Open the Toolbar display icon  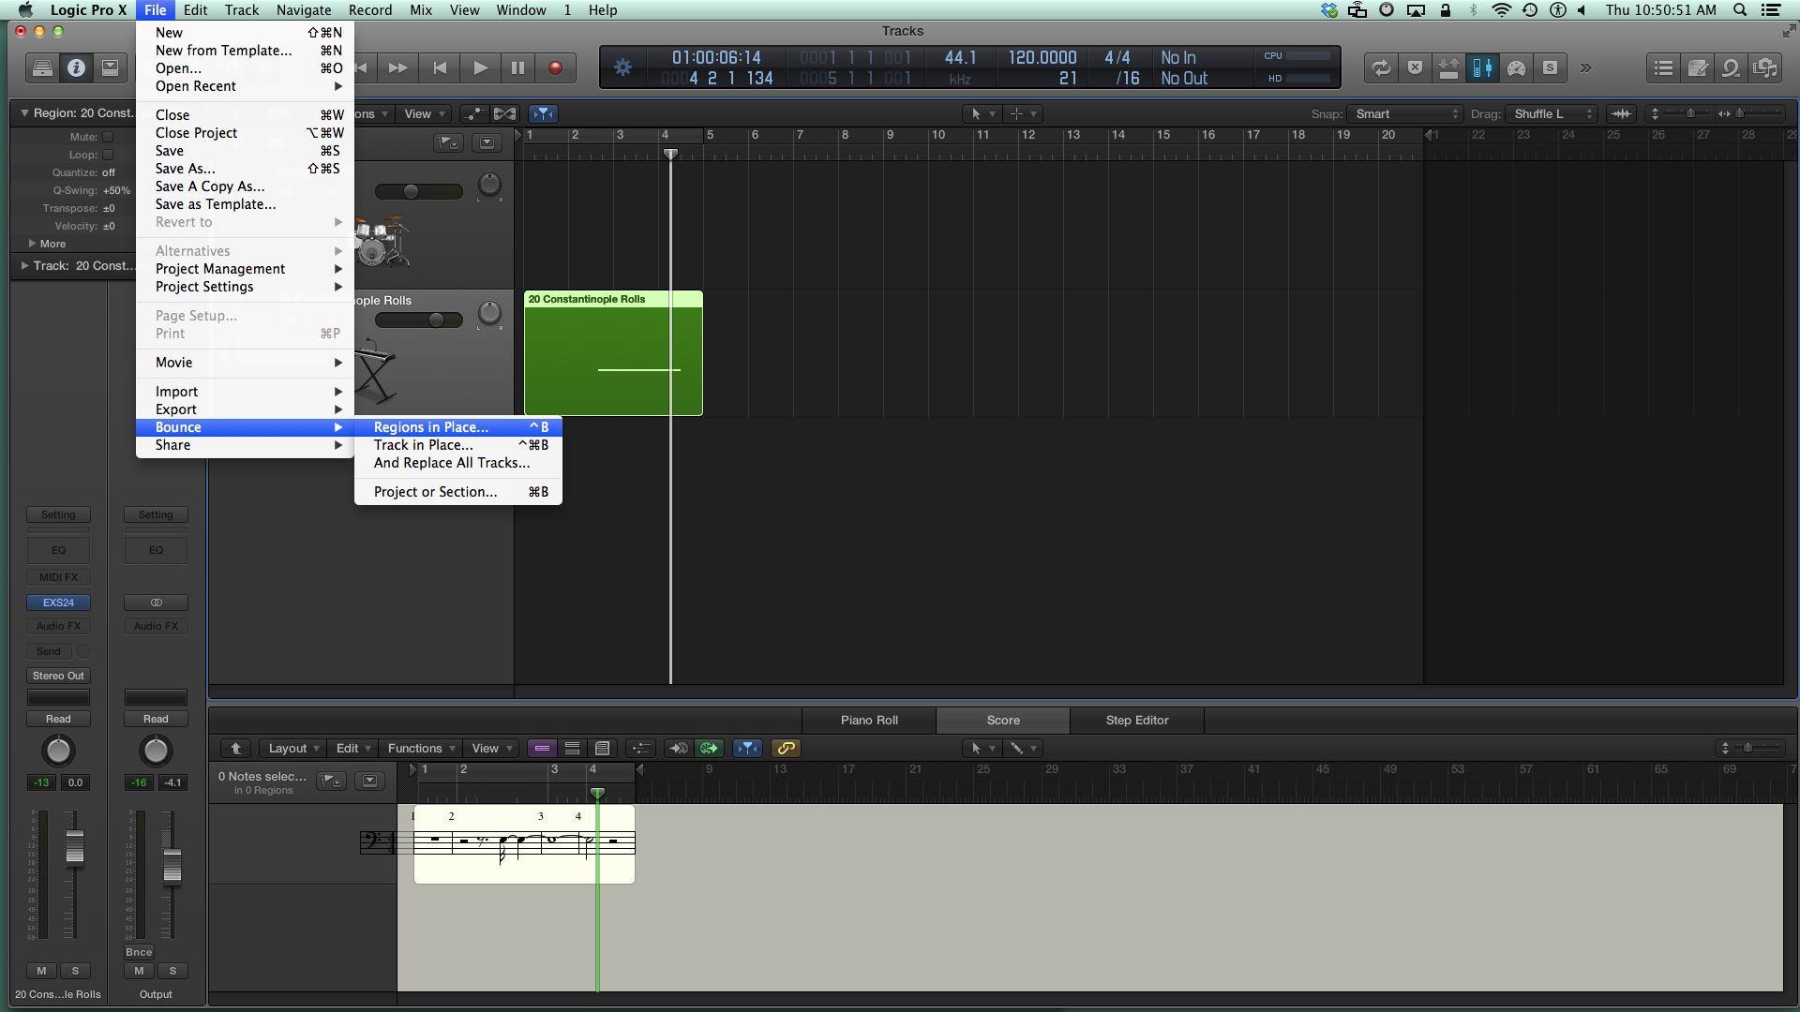point(110,67)
